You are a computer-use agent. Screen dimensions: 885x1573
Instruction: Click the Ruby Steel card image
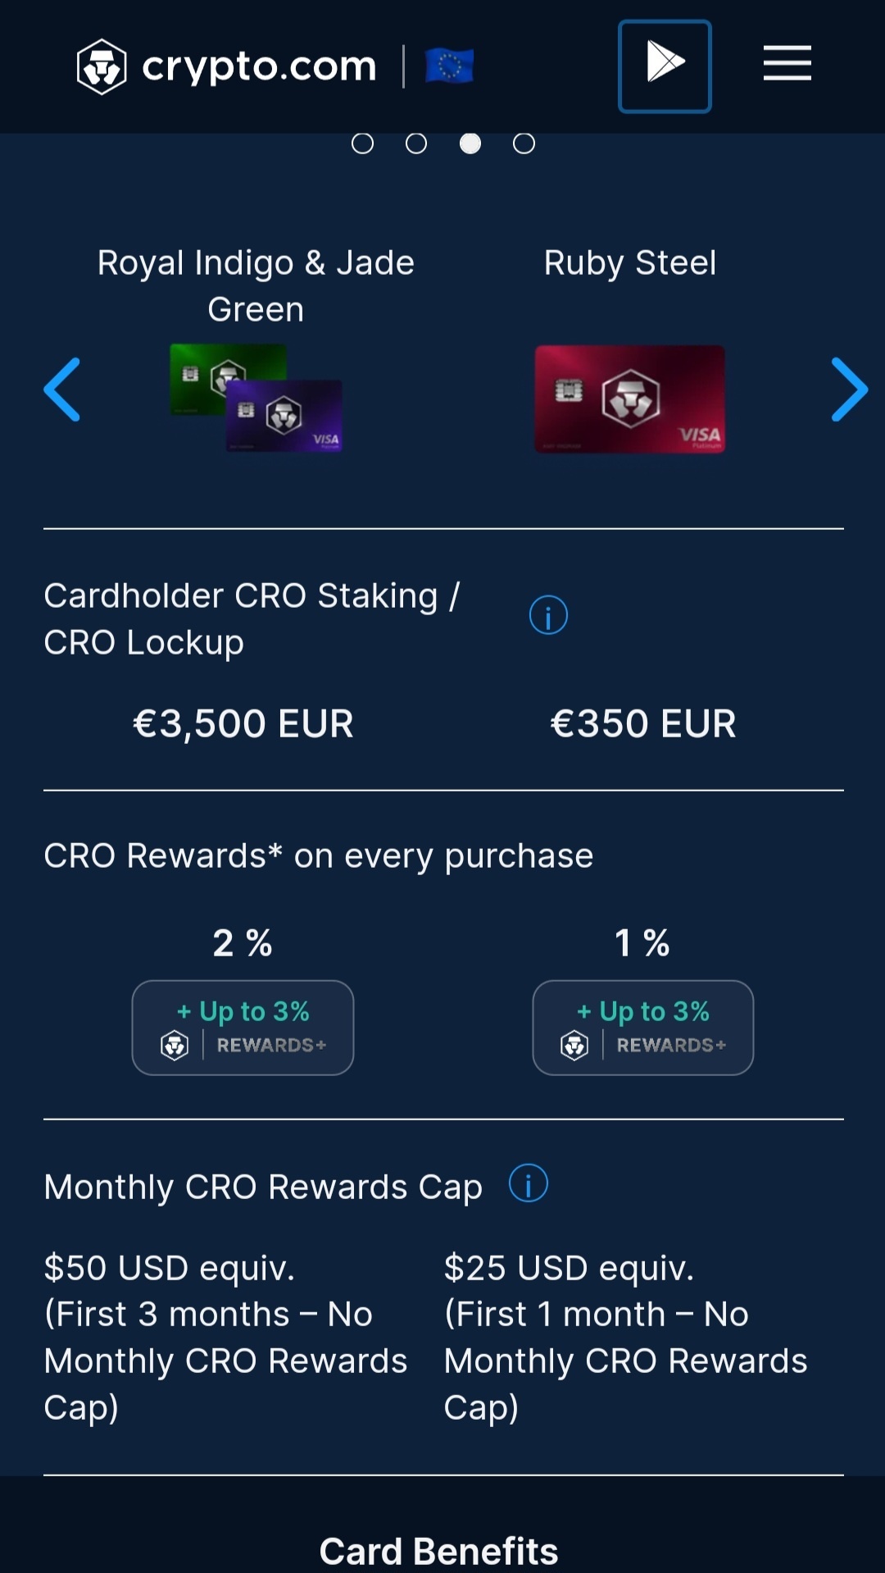(629, 400)
